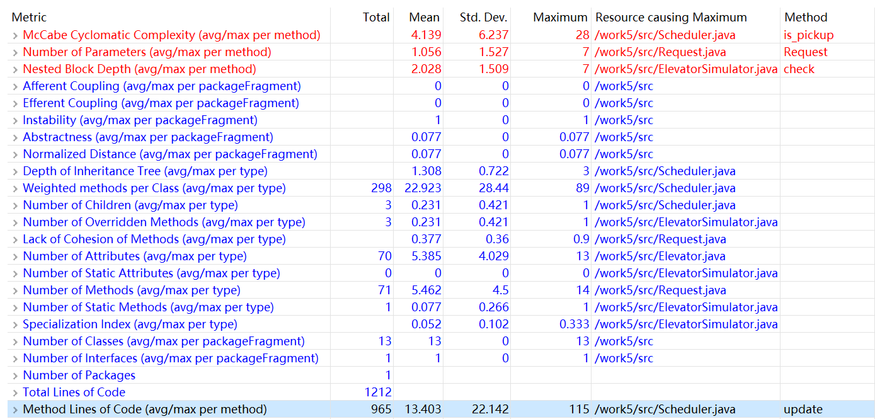
Task: Expand the McCabe Cyclomatic Complexity row
Action: [x=15, y=35]
